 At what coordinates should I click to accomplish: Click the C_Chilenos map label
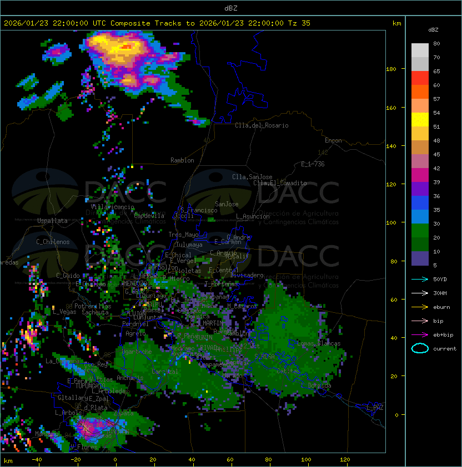click(53, 242)
